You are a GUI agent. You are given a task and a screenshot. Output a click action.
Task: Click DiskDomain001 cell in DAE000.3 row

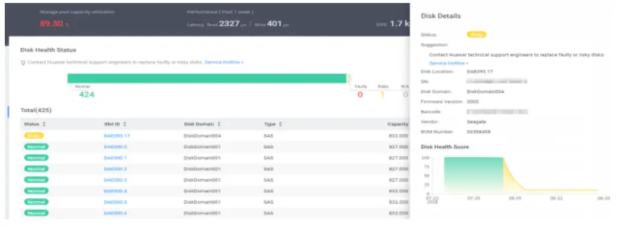pyautogui.click(x=202, y=180)
